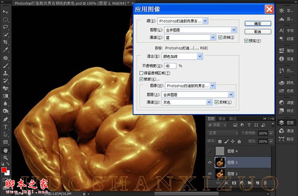Select the Blur tool
Viewport: 298px width, 196px height.
pyautogui.click(x=6, y=103)
